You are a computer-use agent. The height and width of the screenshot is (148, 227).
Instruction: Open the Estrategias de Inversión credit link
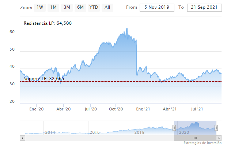coord(203,143)
